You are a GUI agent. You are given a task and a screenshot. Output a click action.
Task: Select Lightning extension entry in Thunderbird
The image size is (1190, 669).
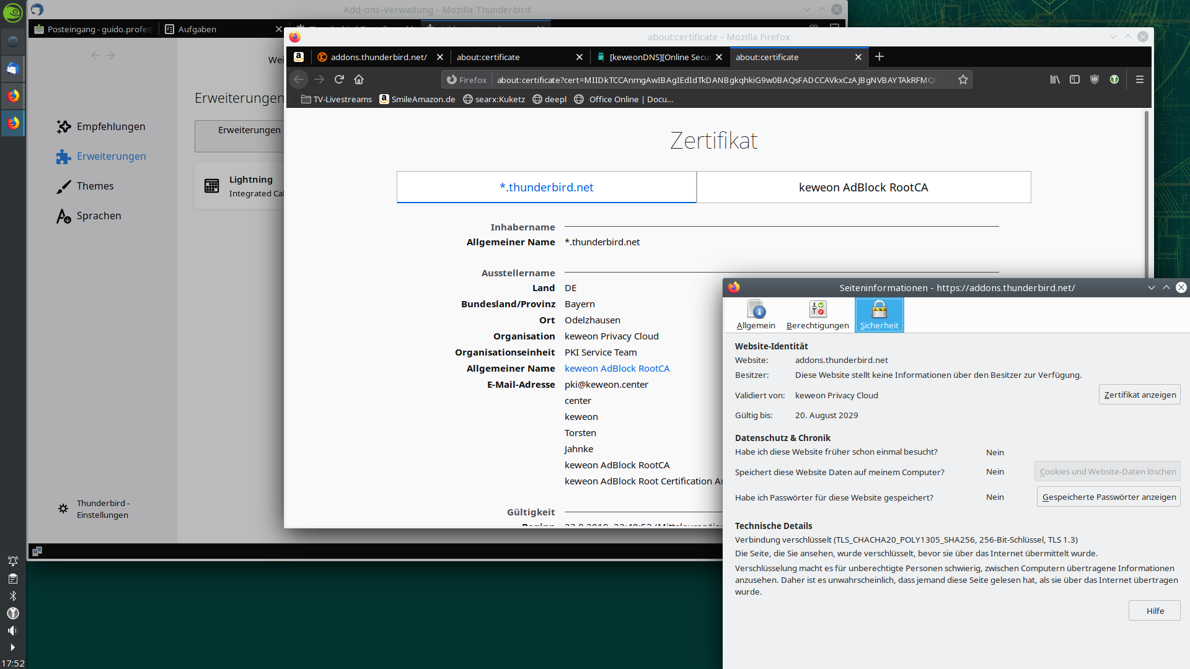[240, 186]
